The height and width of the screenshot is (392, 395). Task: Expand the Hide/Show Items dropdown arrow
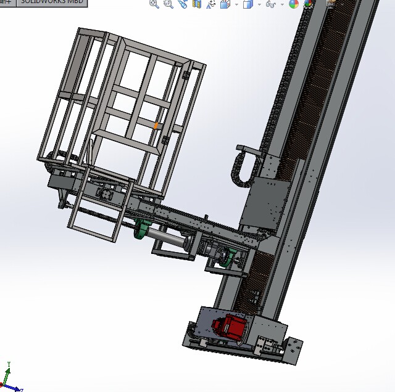(x=282, y=4)
